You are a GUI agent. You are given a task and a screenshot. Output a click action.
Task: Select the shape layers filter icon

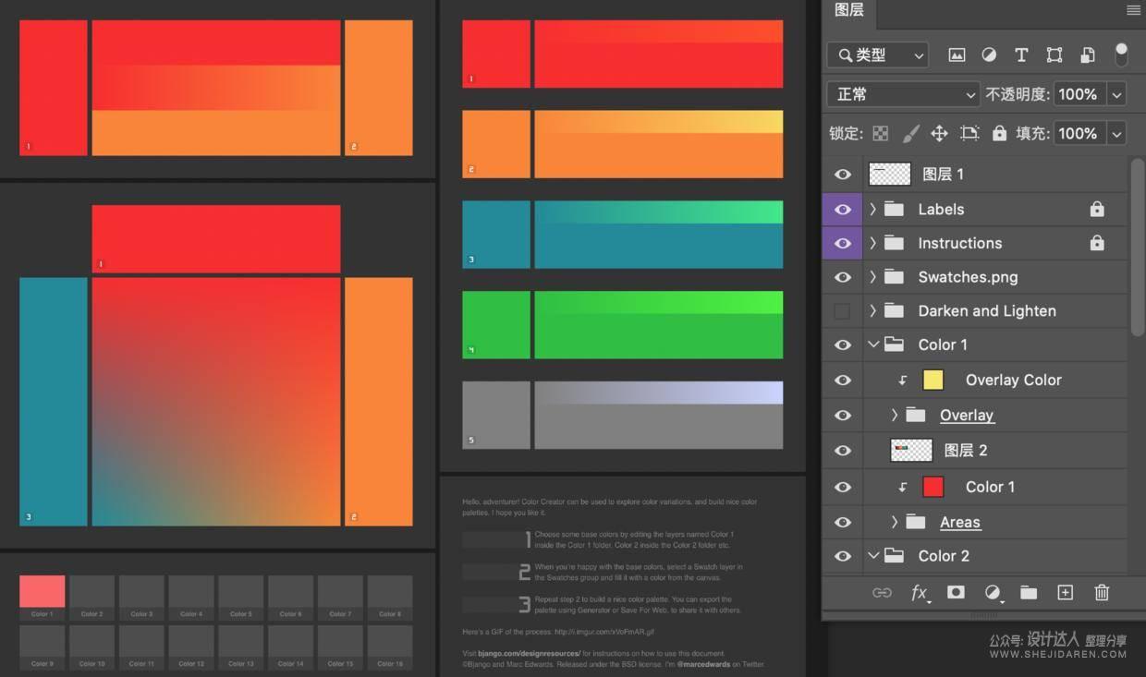coord(1055,54)
